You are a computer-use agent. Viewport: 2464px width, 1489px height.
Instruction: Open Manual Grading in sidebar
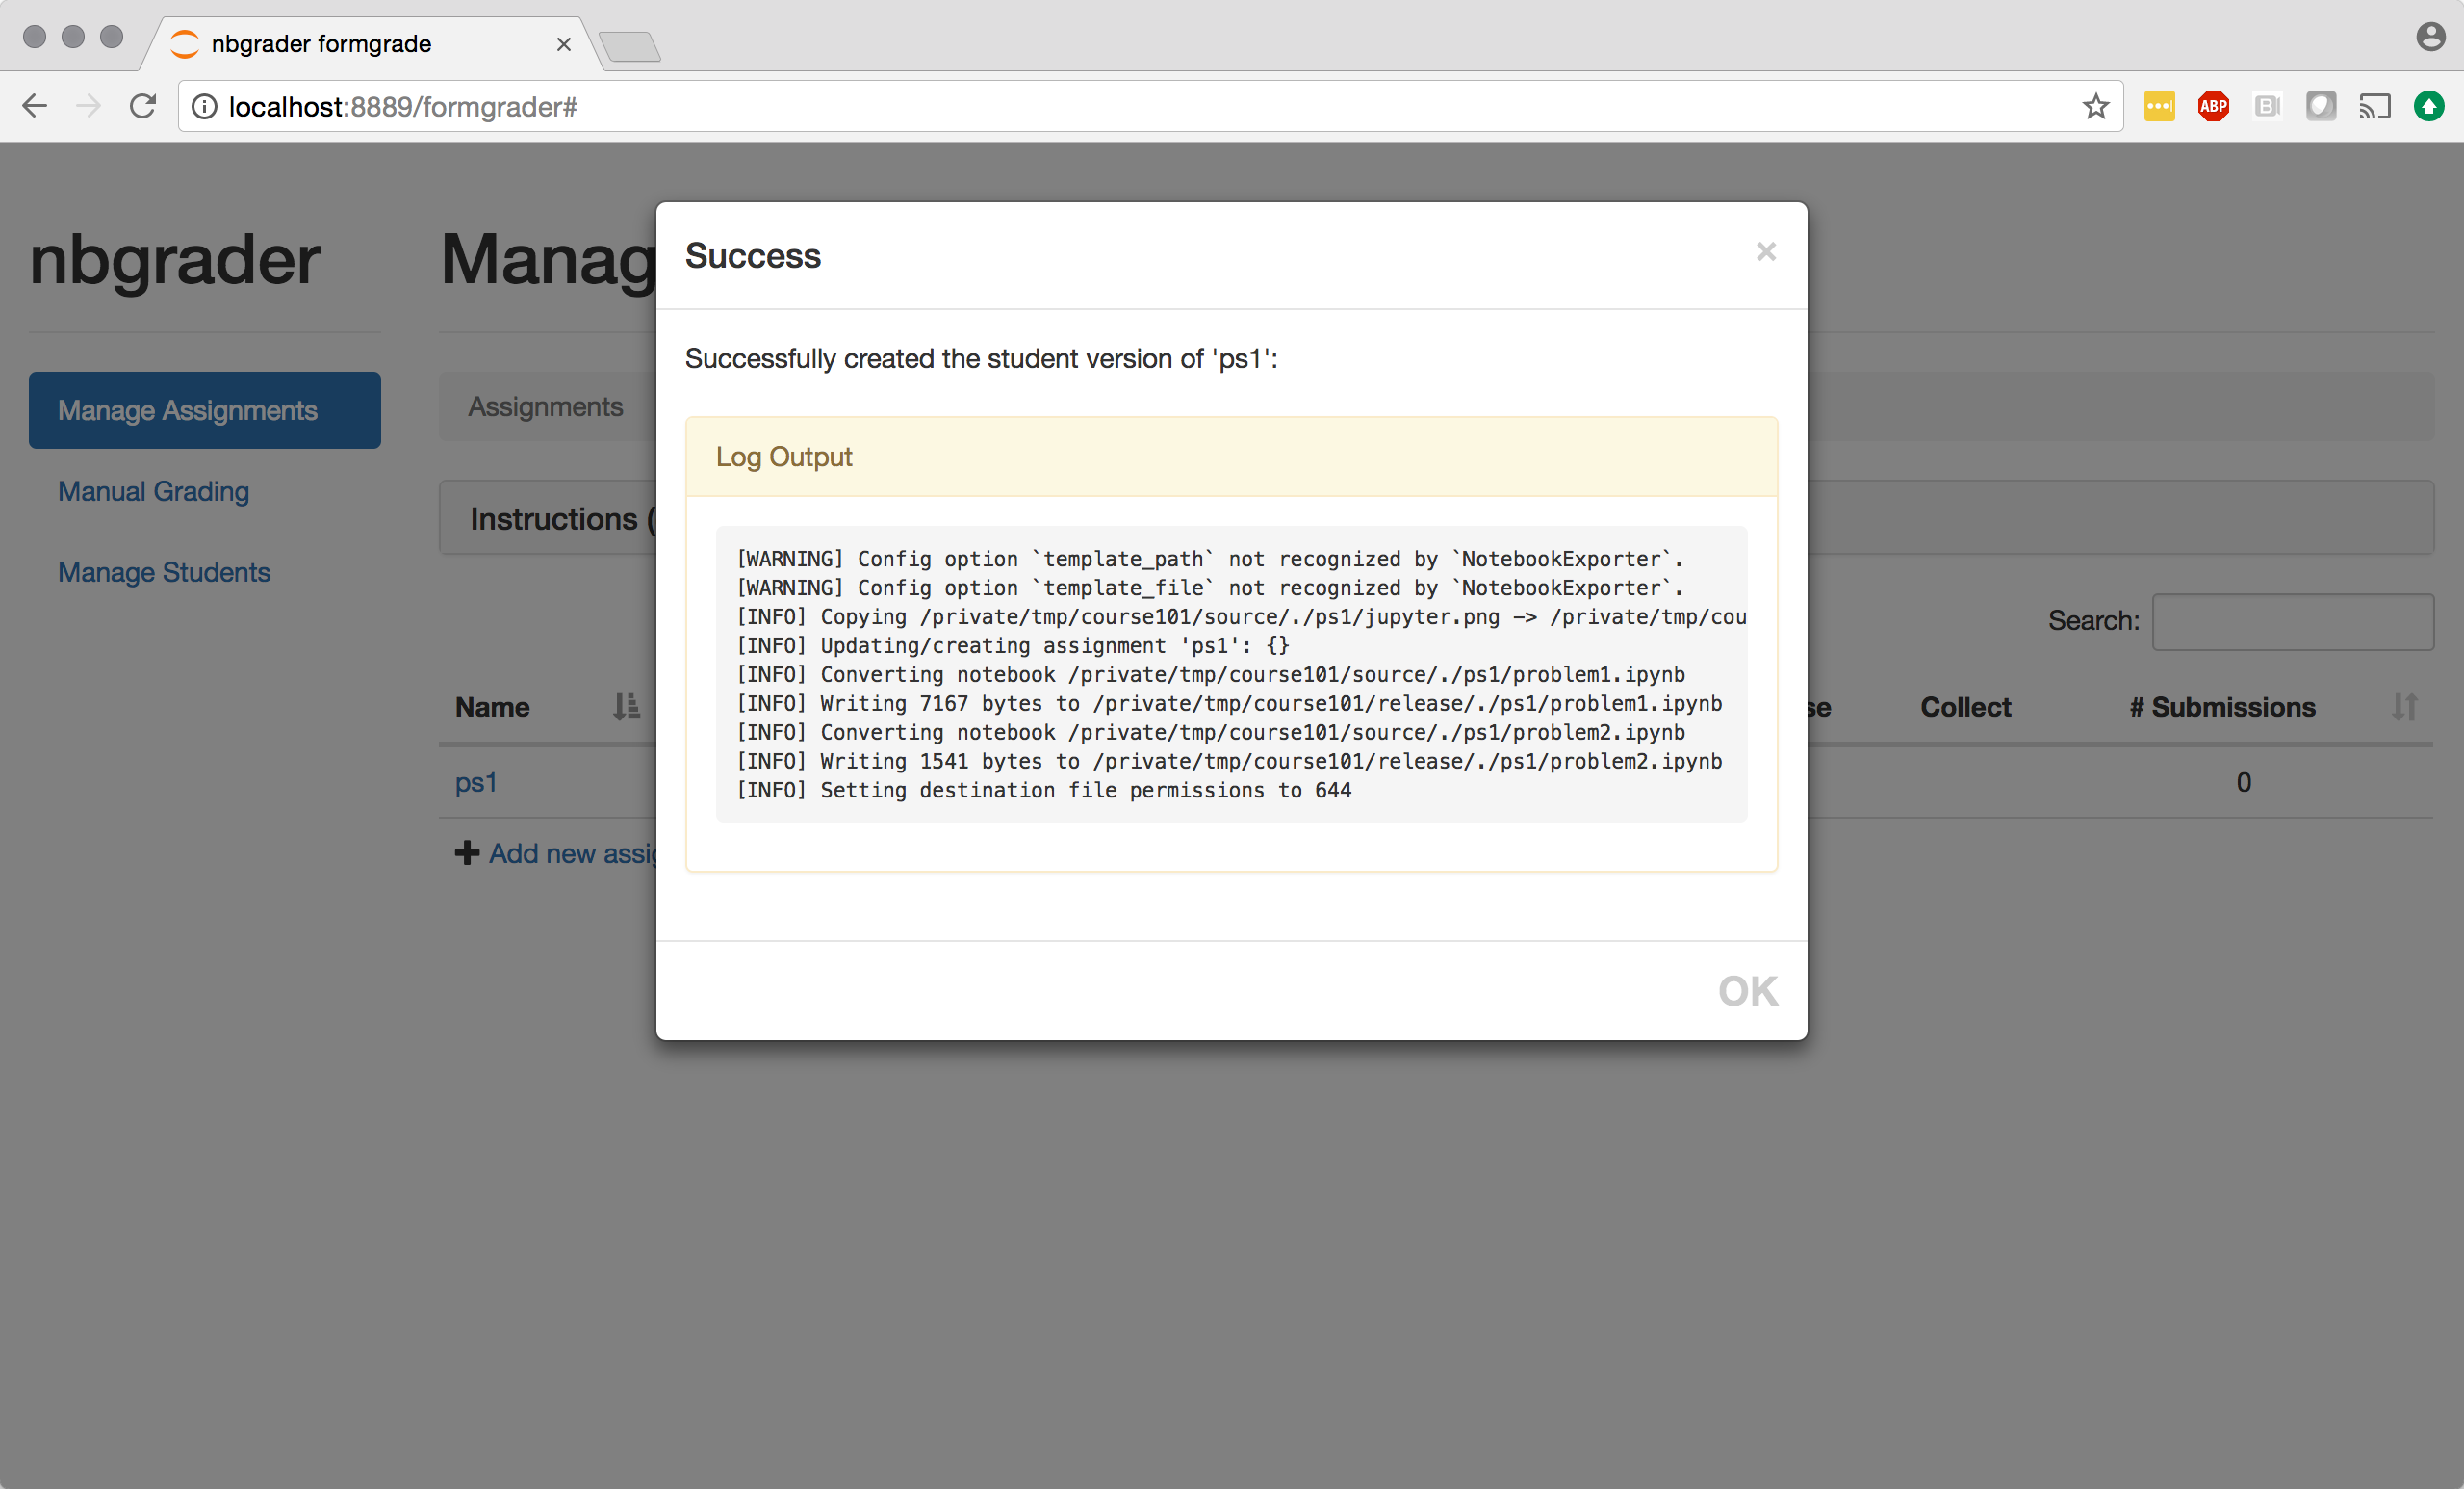(x=153, y=491)
